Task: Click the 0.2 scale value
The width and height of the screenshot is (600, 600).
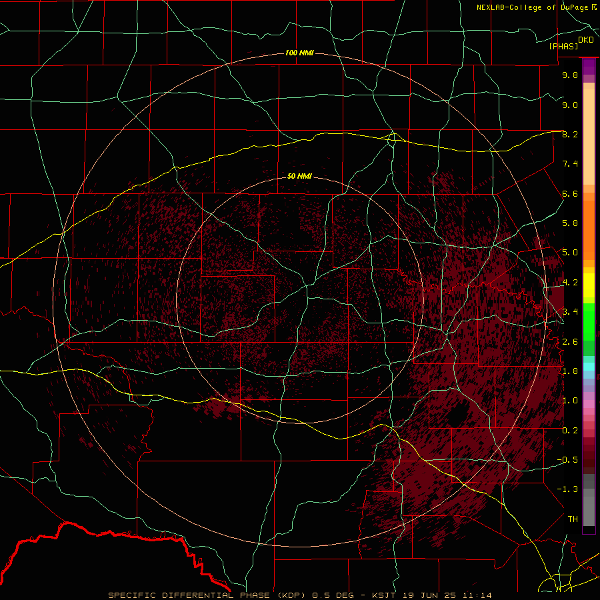Action: [570, 431]
